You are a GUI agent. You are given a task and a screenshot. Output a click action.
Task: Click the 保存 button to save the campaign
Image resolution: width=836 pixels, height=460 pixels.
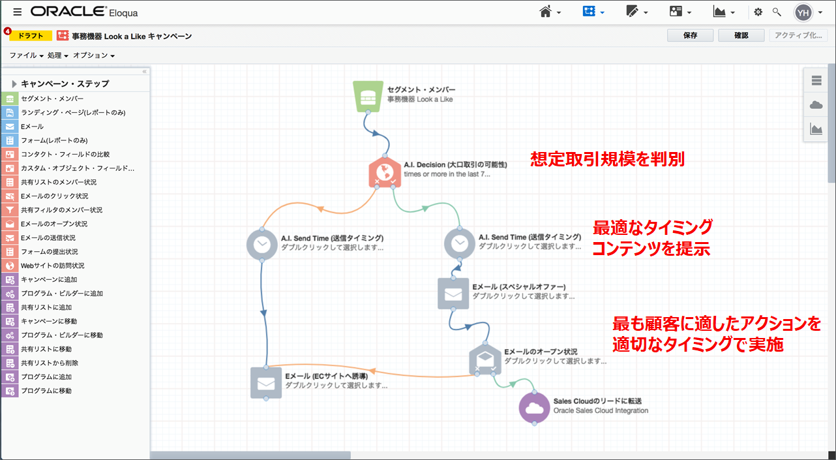click(690, 35)
